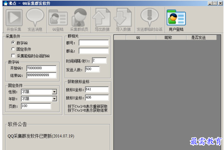Screen dimensions: 224x150
Task: Click the 发送群临时会话 exclamation icon
Action: tap(150, 17)
